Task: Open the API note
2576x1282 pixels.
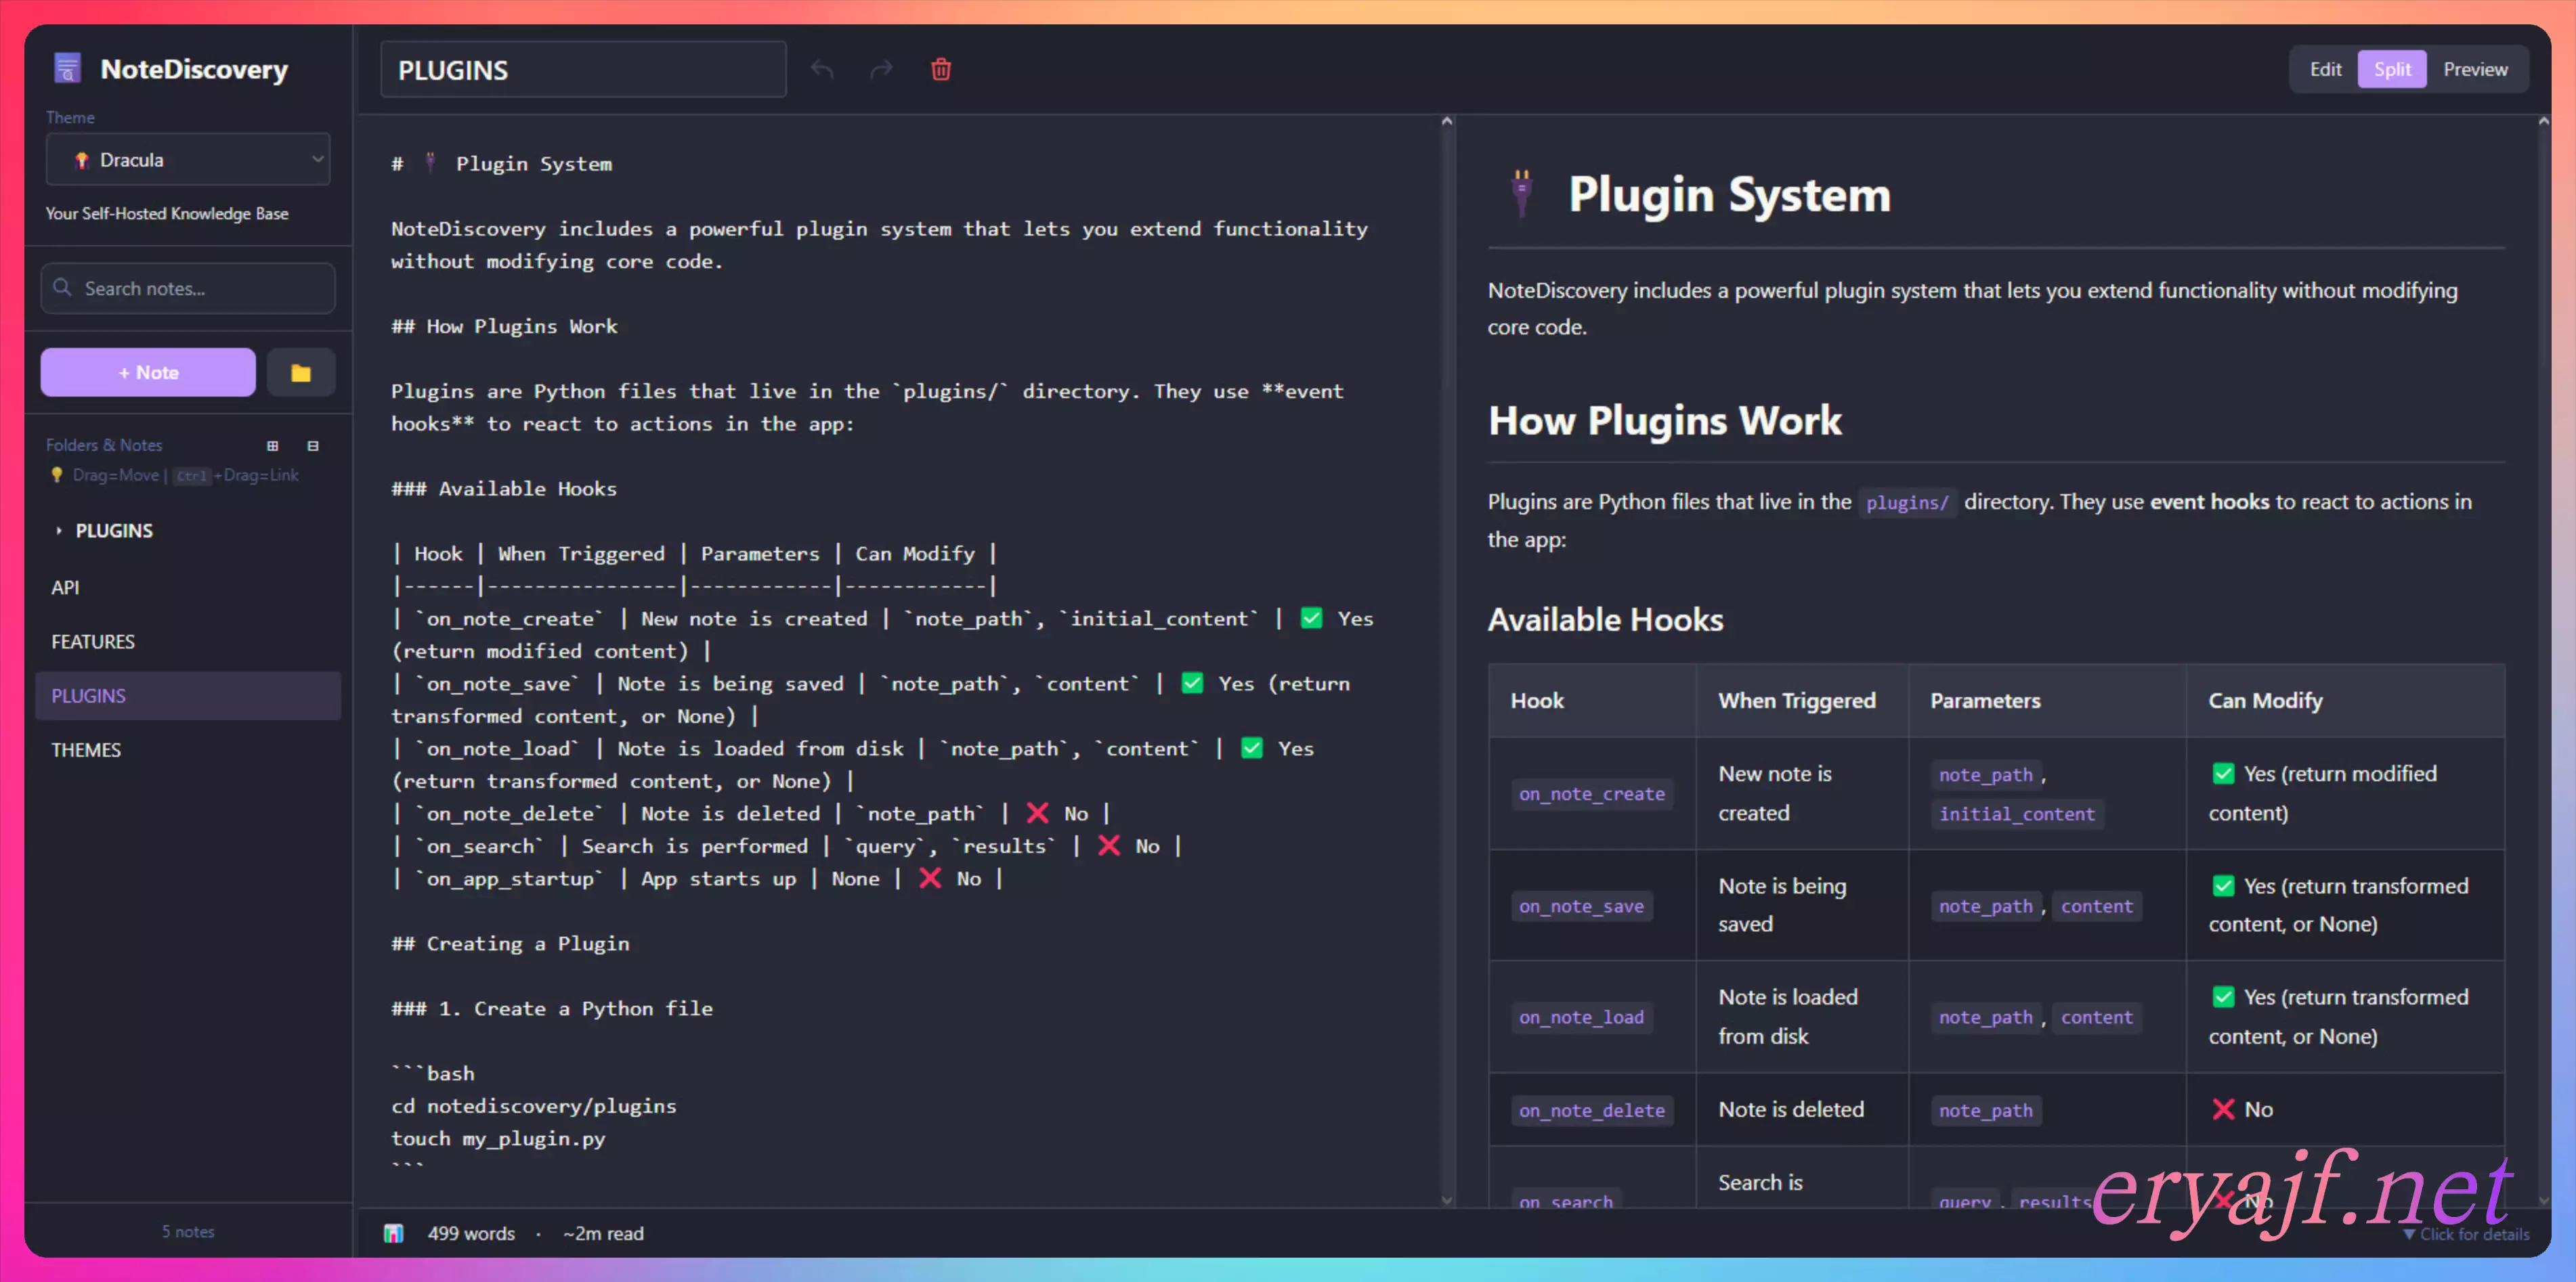Action: pyautogui.click(x=66, y=588)
